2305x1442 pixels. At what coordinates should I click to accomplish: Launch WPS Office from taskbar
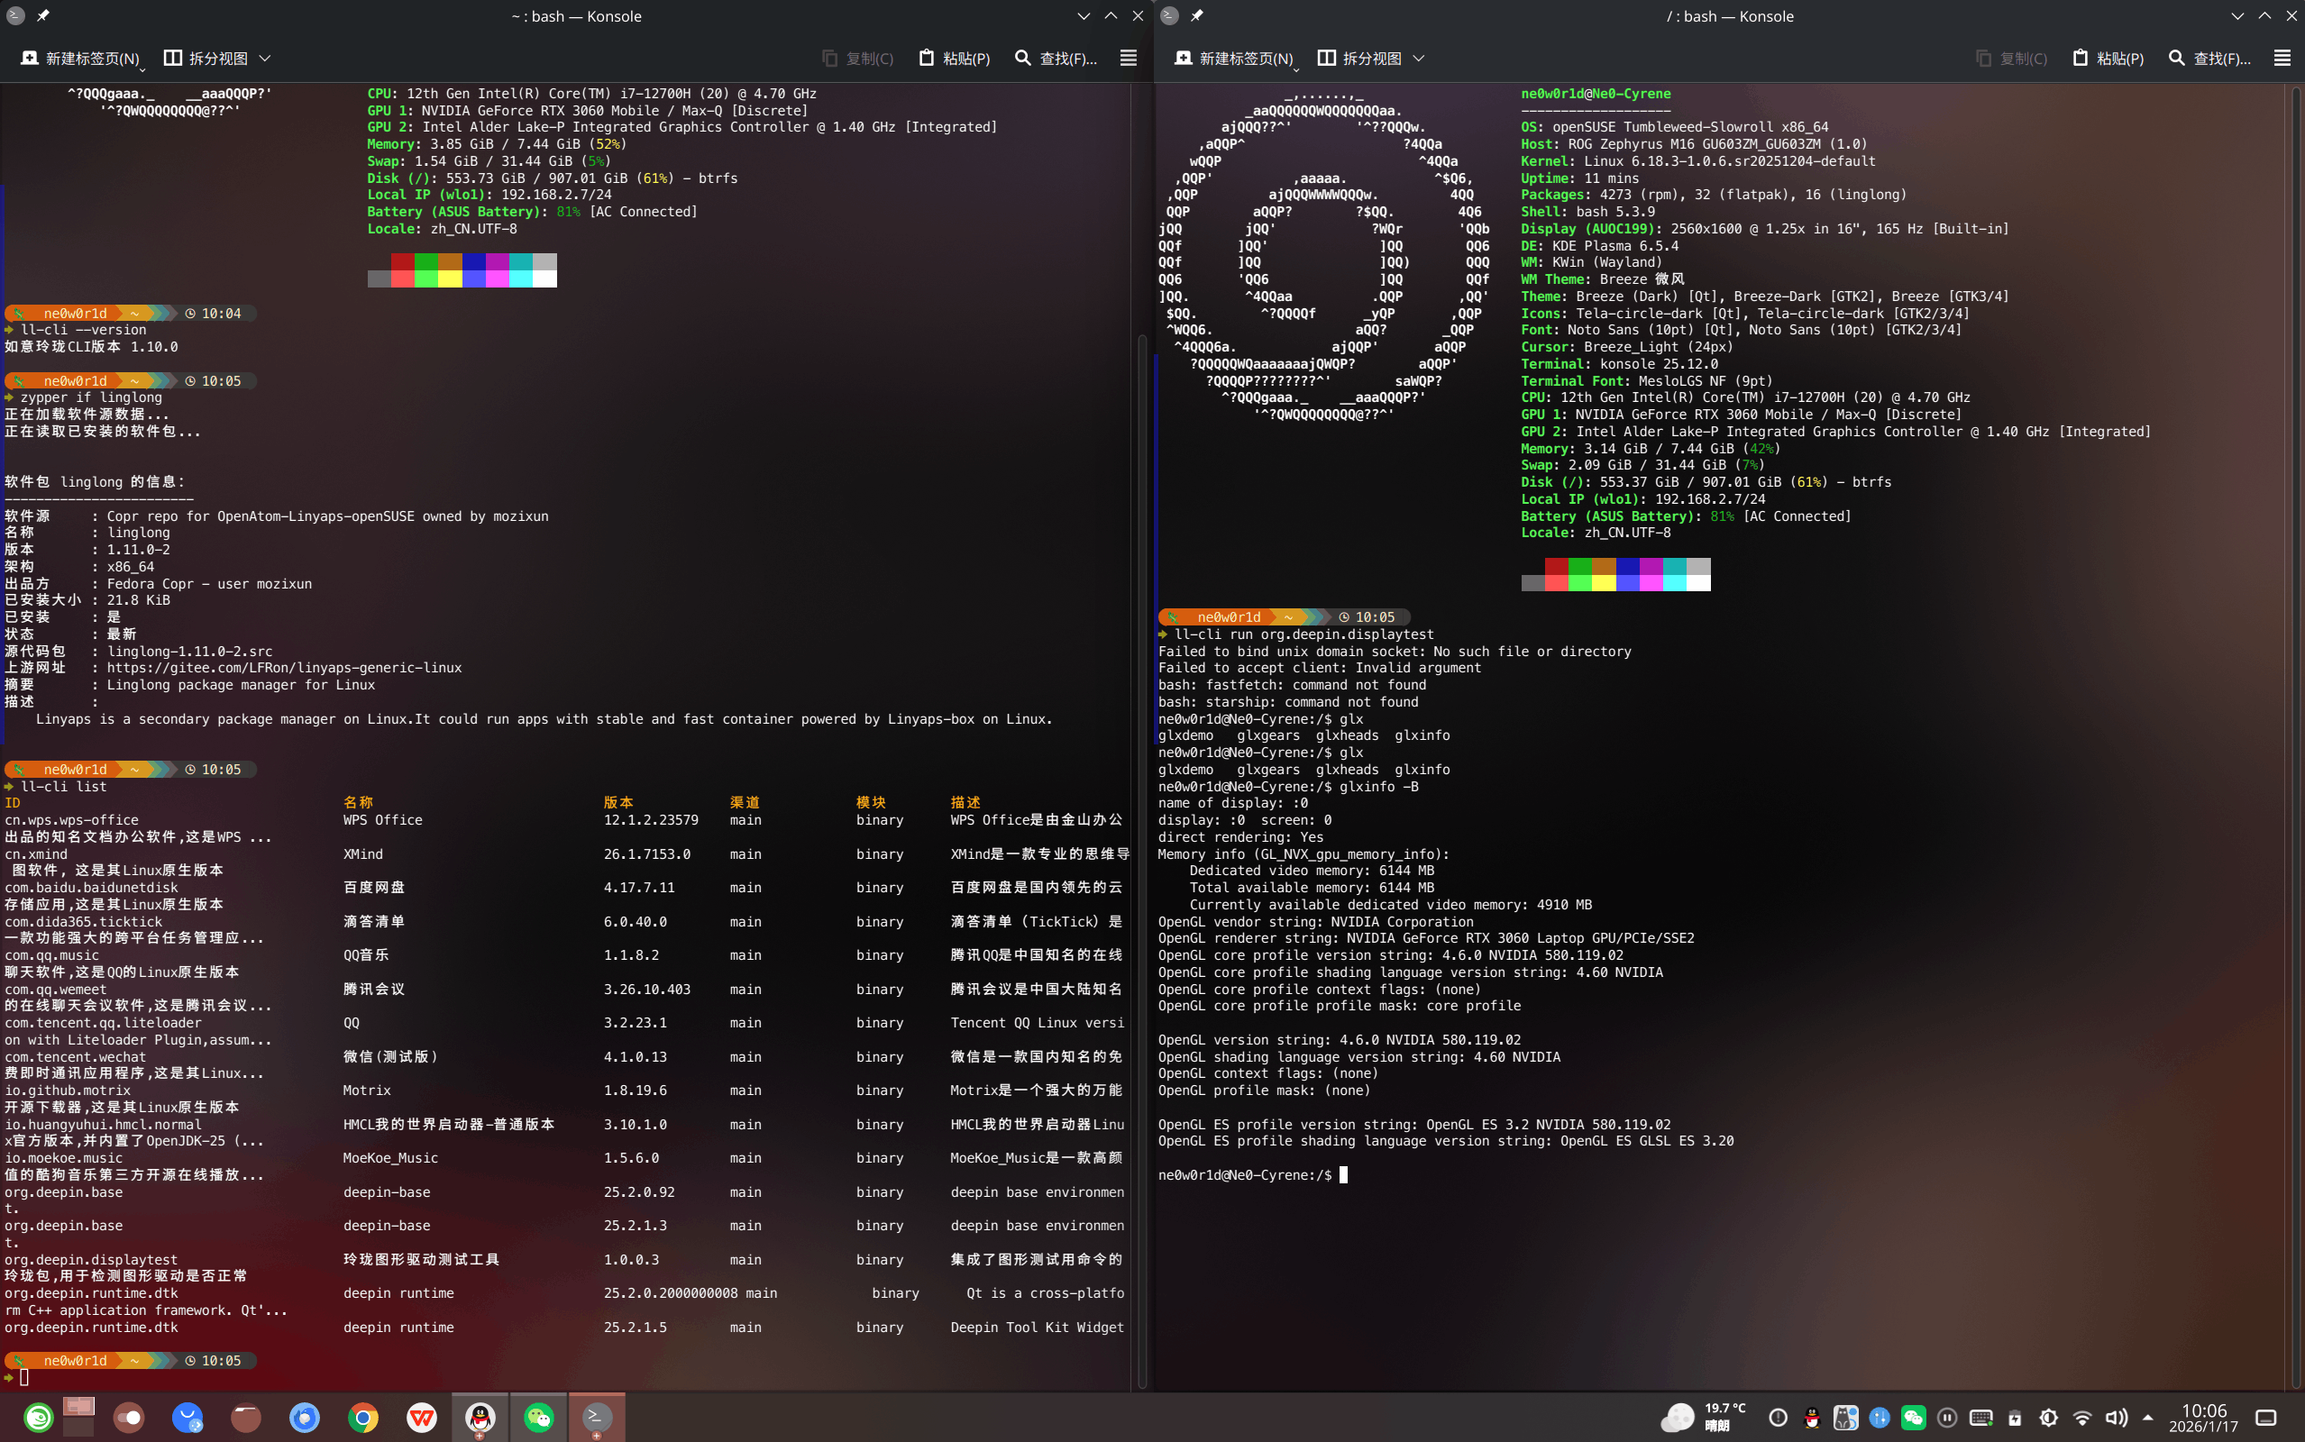(x=422, y=1417)
